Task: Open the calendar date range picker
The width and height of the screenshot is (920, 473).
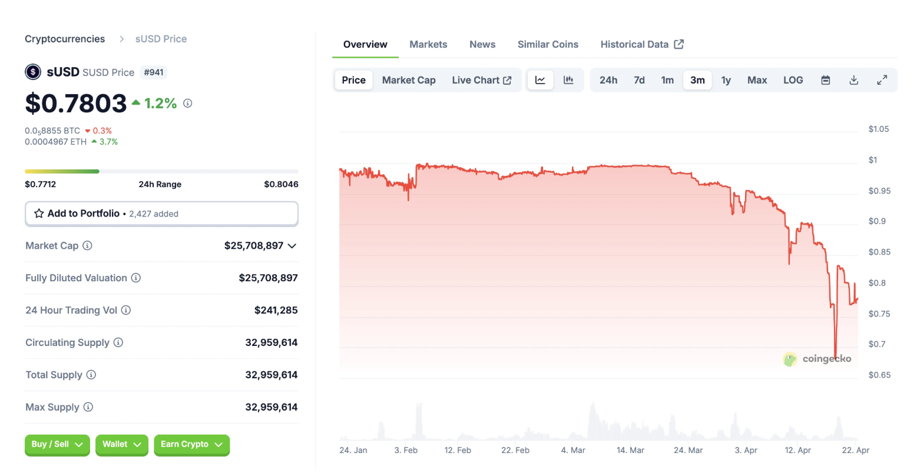Action: click(826, 80)
